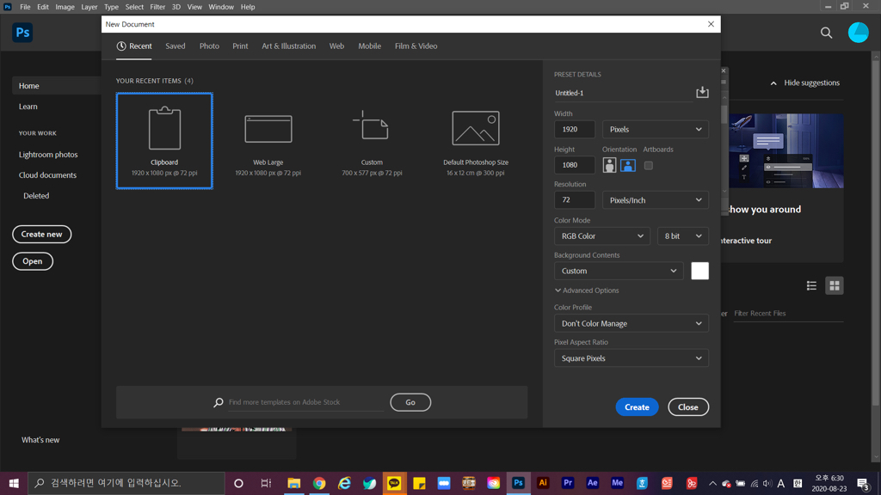Click the Windows Start button
Image resolution: width=881 pixels, height=495 pixels.
click(14, 483)
